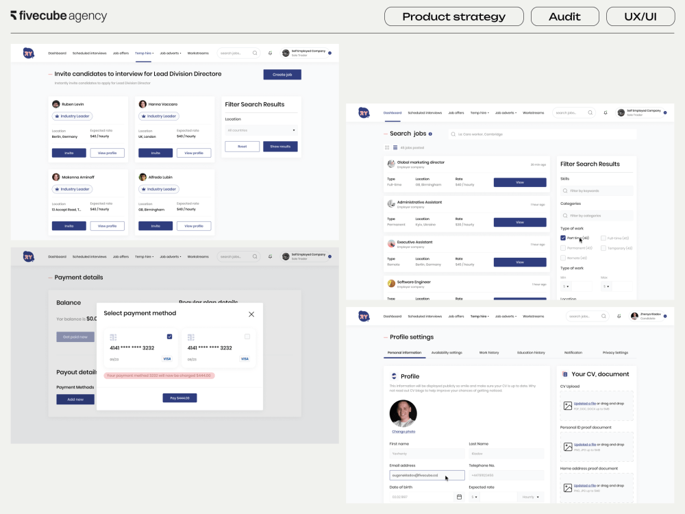Click the Filter by keywords field
The width and height of the screenshot is (685, 514).
[x=597, y=191]
